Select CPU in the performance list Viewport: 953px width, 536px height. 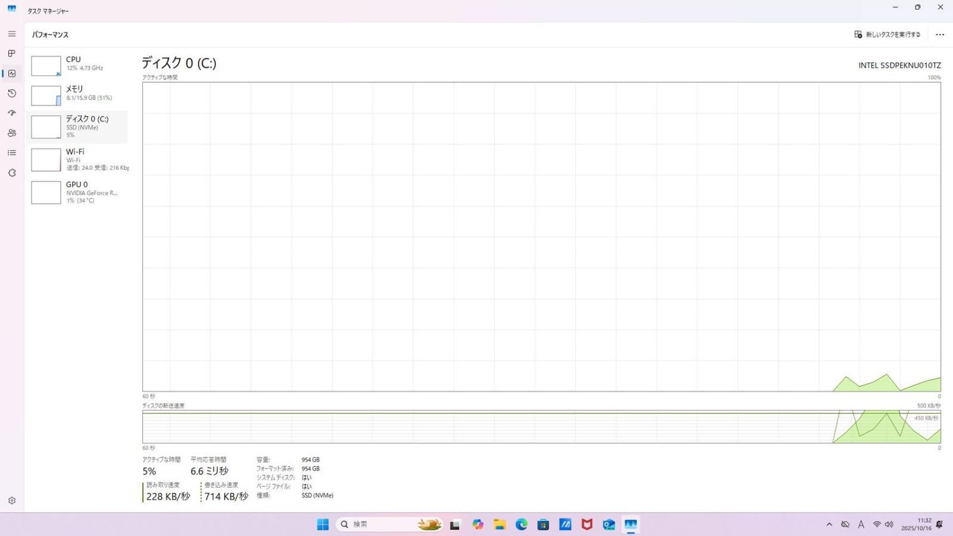(77, 64)
